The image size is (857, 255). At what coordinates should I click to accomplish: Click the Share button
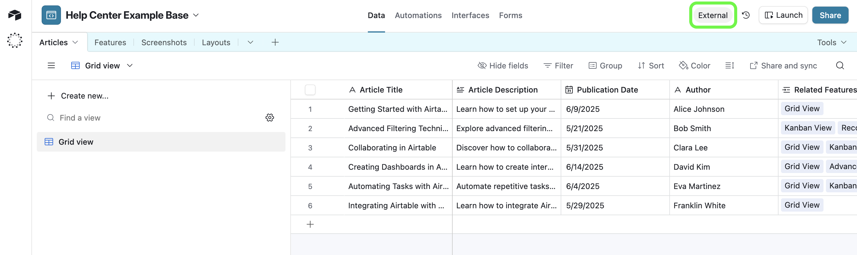[830, 15]
